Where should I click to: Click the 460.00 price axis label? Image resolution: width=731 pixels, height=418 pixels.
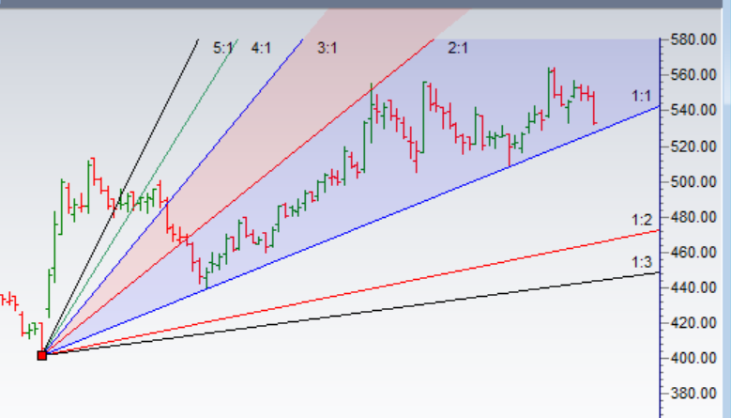[x=693, y=252]
